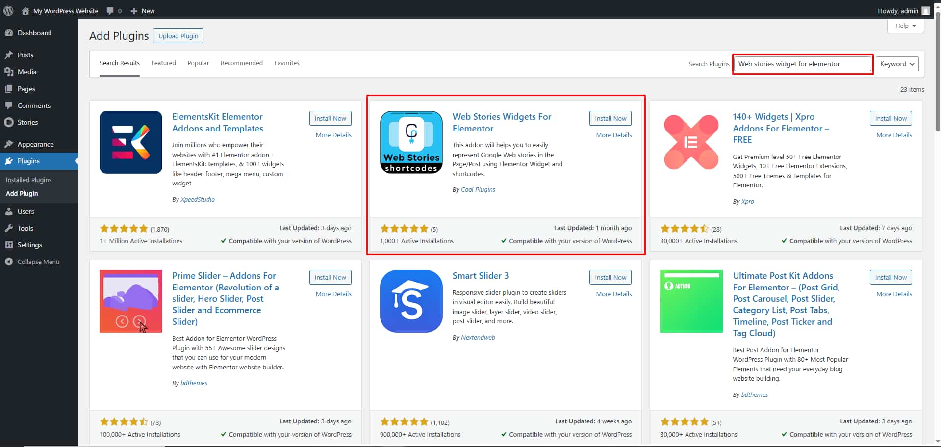Click the Appearance paintbrush icon
Screen dimensions: 941x447
(x=9, y=144)
